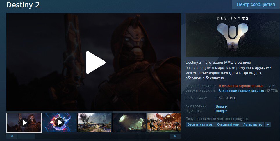Open the Центр сообщества page
The height and width of the screenshot is (141, 280).
[256, 5]
